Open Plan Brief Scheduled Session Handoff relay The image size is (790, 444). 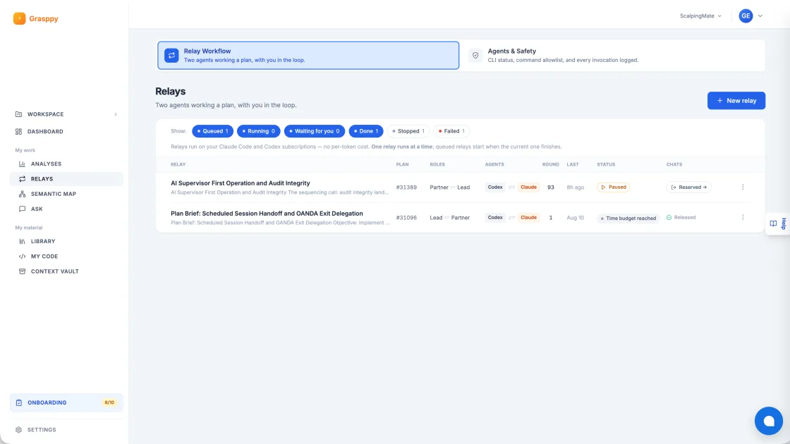267,214
